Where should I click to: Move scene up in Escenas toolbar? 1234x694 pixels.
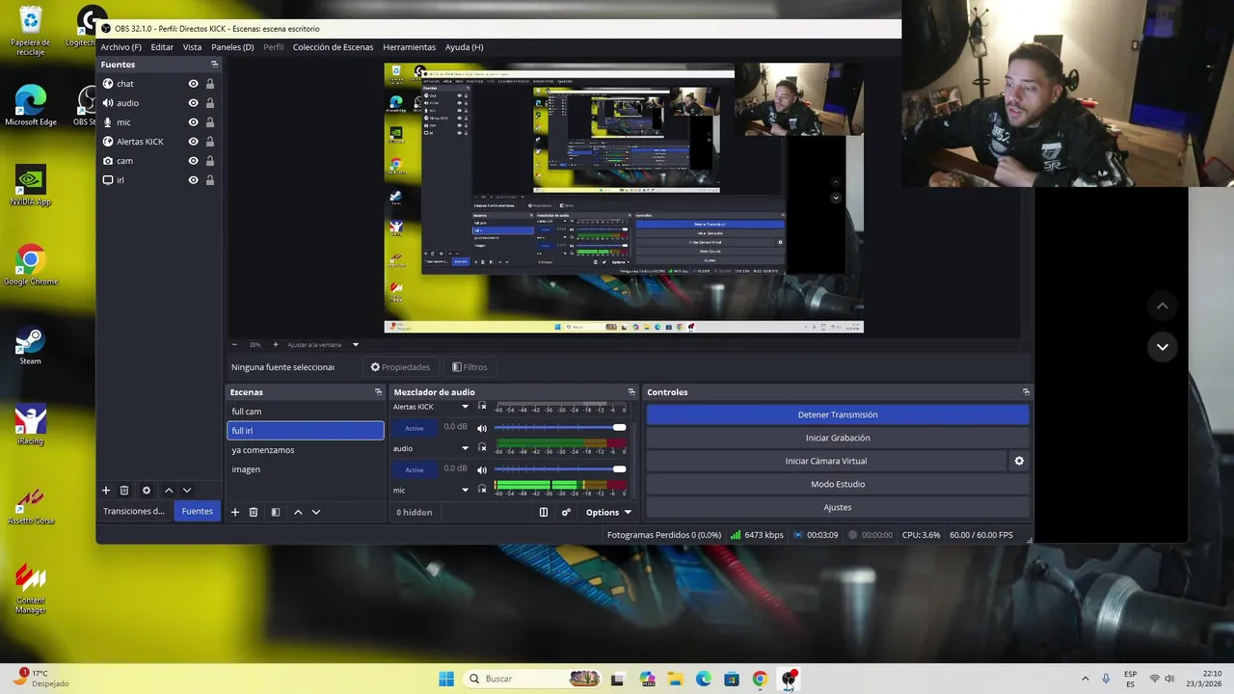pyautogui.click(x=298, y=512)
